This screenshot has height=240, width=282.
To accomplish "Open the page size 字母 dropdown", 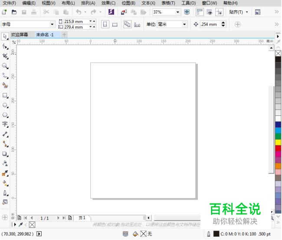I will point(52,24).
